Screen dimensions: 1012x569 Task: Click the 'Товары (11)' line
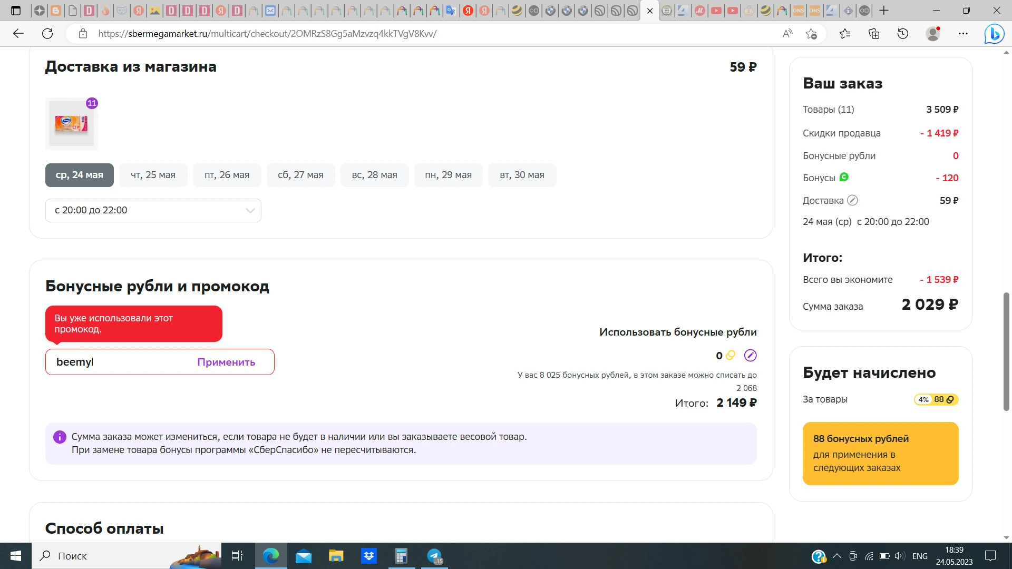880,110
